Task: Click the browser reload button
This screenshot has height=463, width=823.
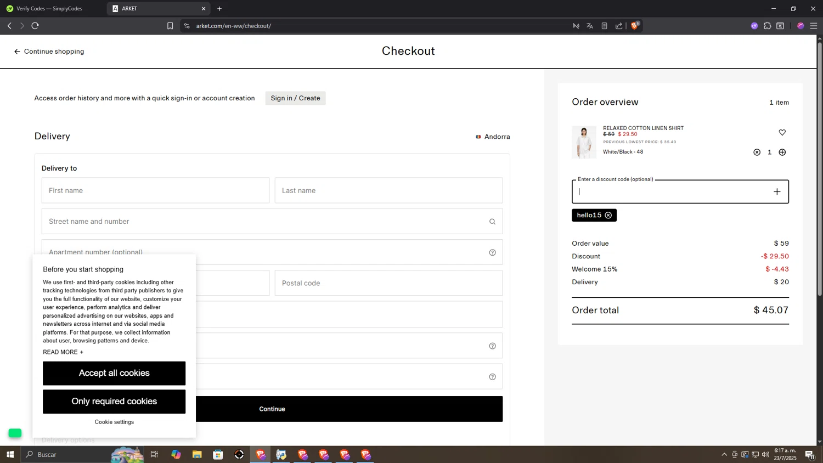Action: [35, 26]
